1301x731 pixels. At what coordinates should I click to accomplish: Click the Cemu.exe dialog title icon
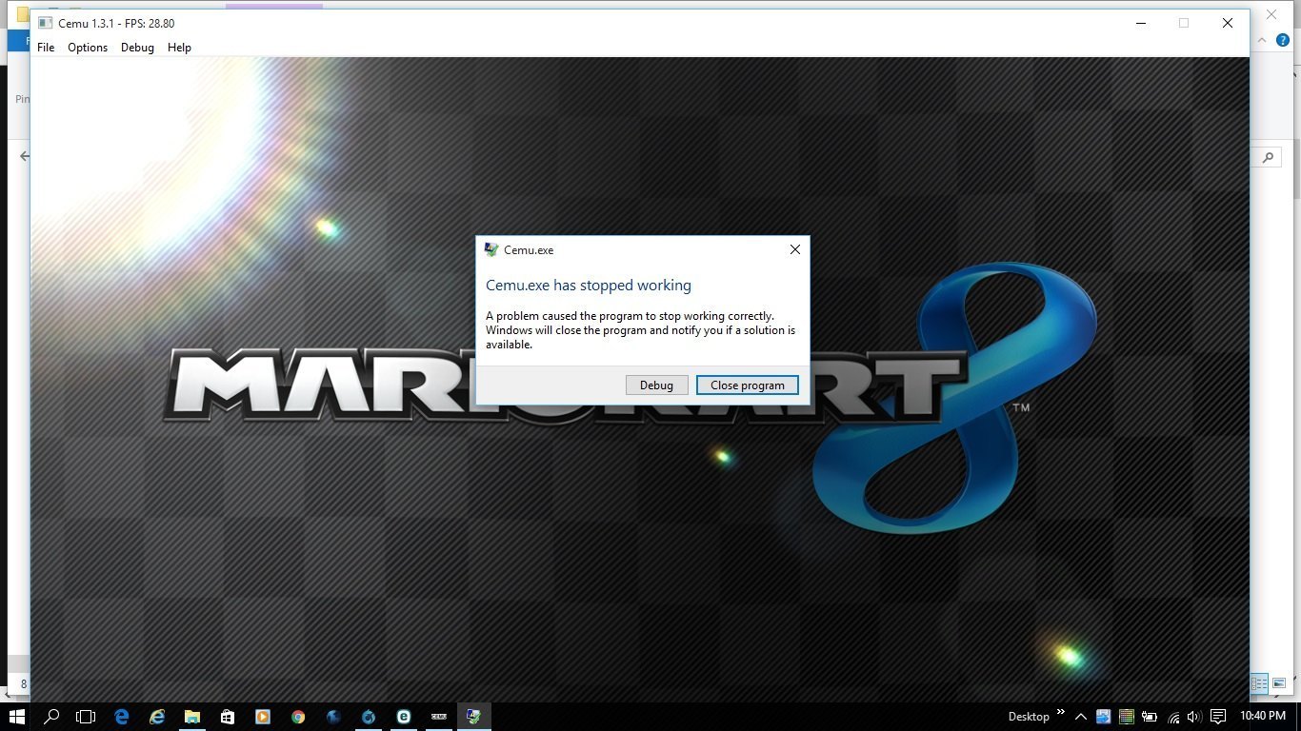pyautogui.click(x=491, y=250)
